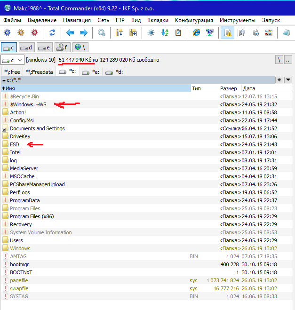Go to root with the backslash button
Screen dimensions: 295x310
279,60
